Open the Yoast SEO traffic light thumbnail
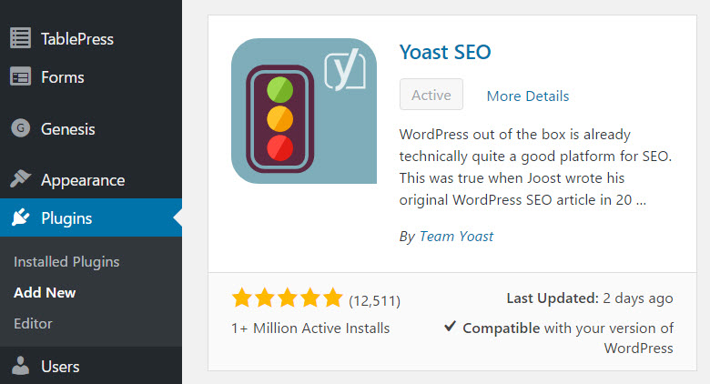The width and height of the screenshot is (710, 384). click(x=304, y=111)
